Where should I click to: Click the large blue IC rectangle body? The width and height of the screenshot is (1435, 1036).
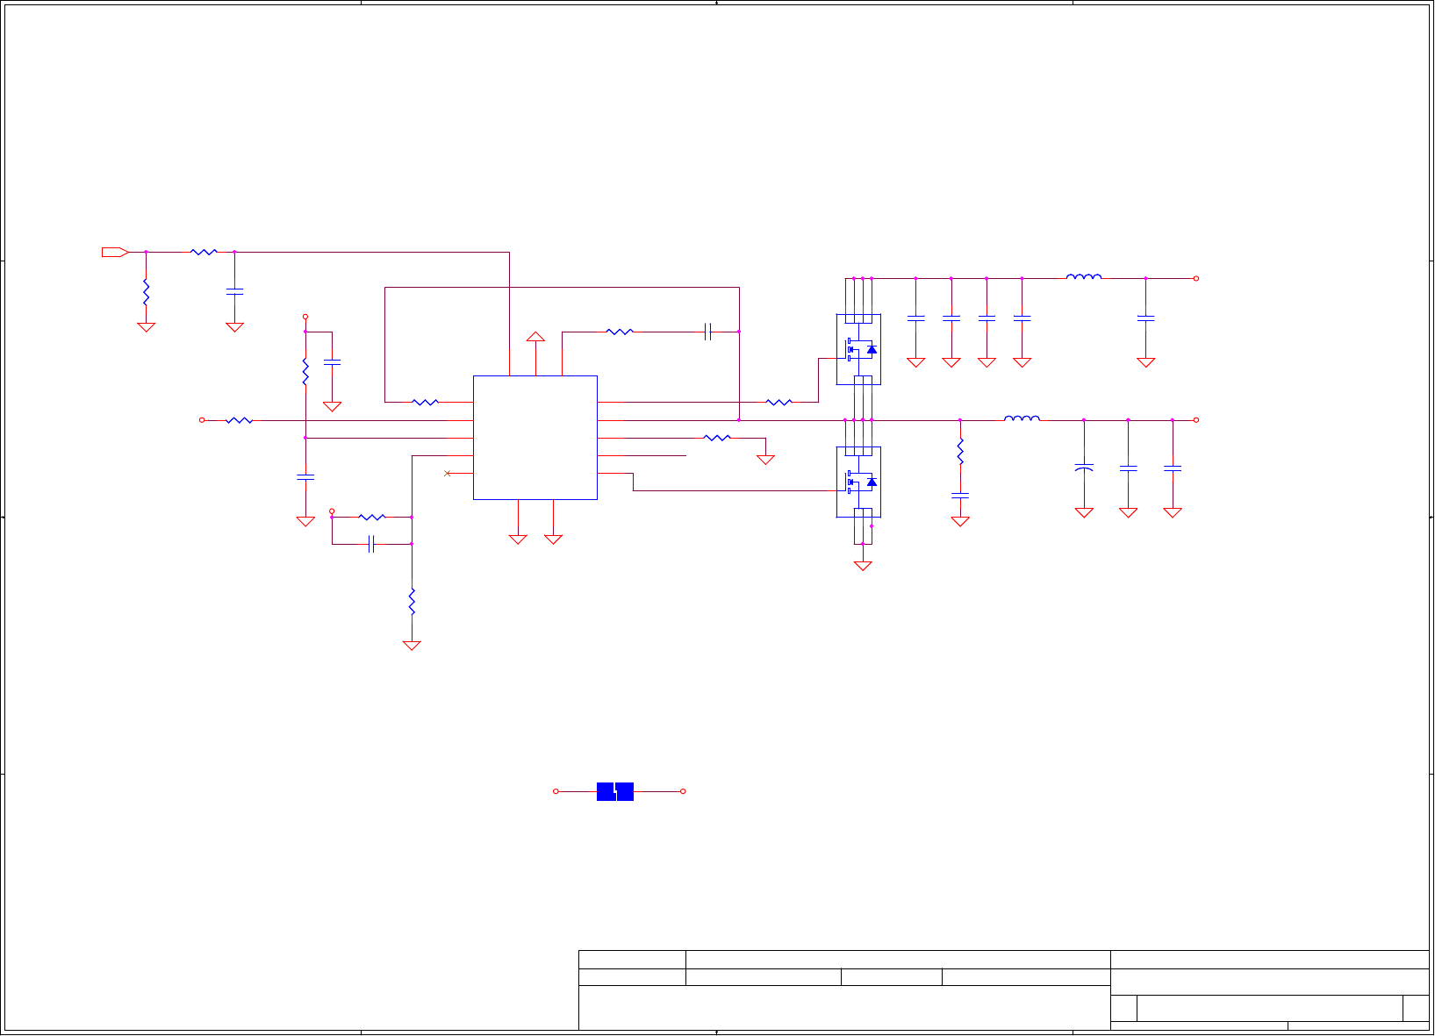tap(535, 438)
